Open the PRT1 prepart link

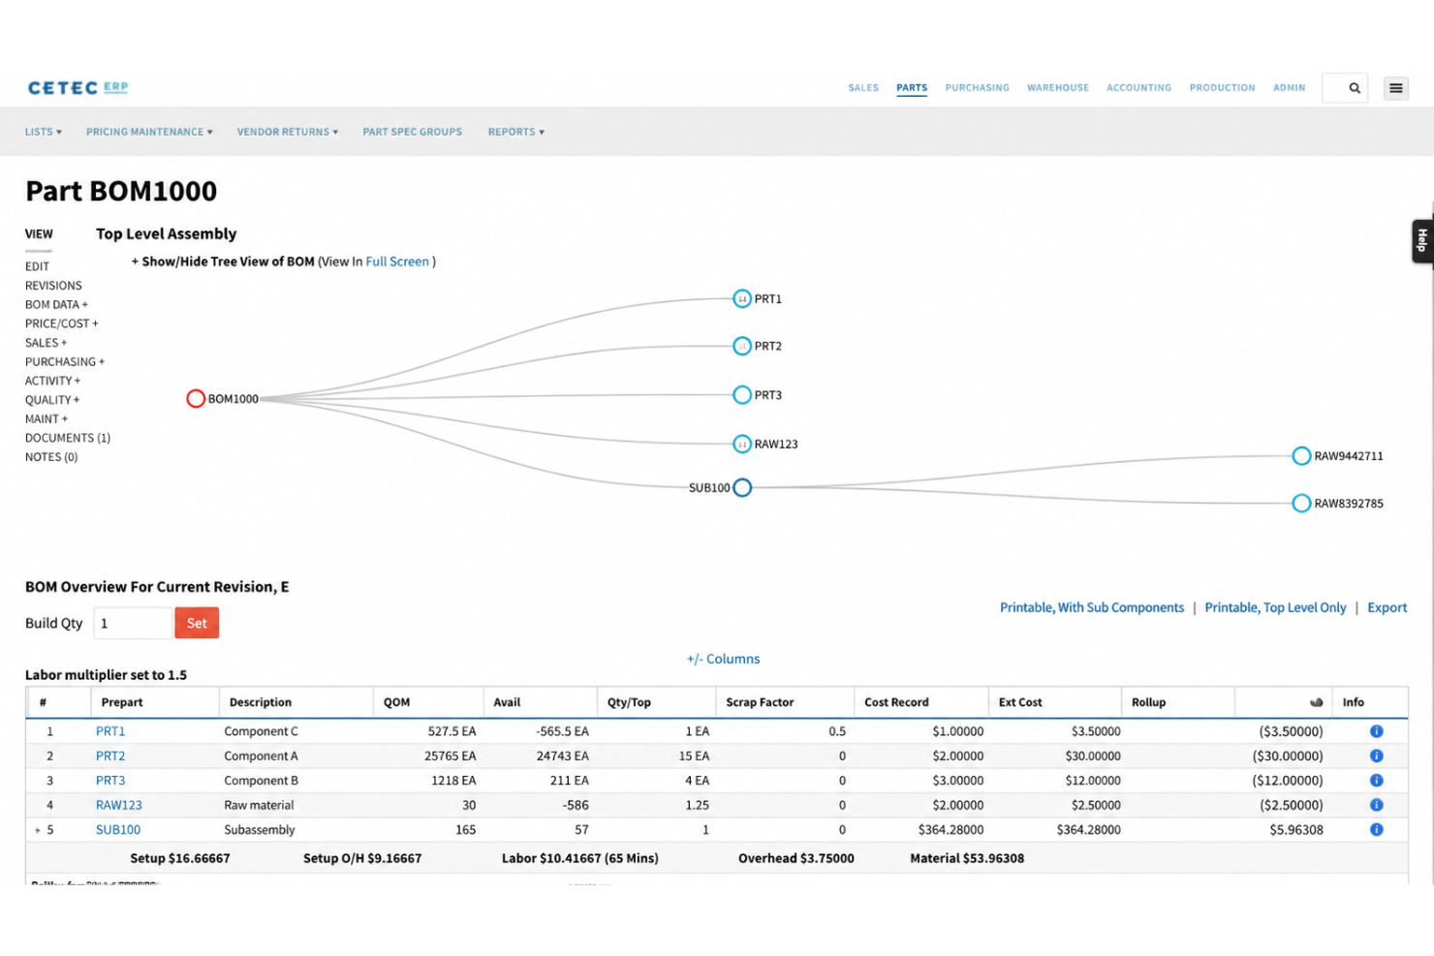[x=110, y=731]
